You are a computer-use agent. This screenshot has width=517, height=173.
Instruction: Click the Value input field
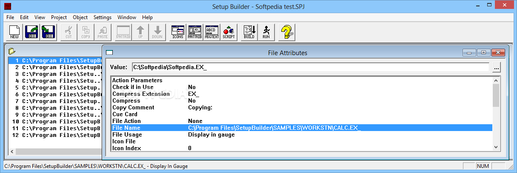311,67
